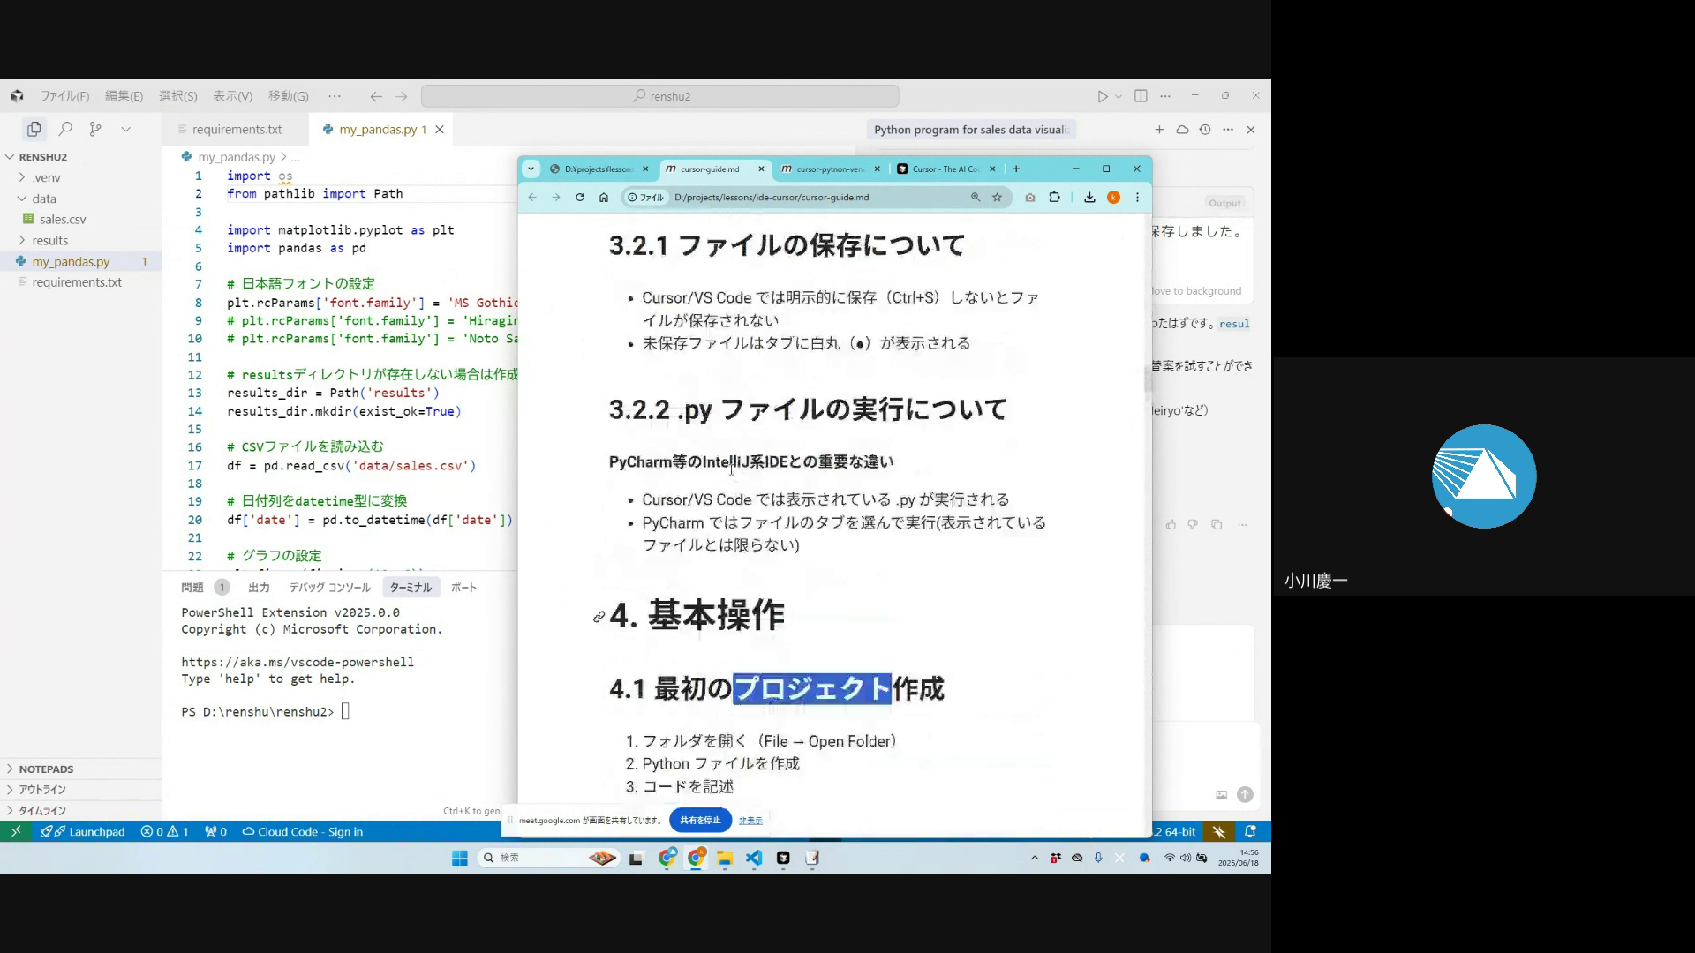The width and height of the screenshot is (1695, 953).
Task: Collapse the data folder
Action: point(43,199)
